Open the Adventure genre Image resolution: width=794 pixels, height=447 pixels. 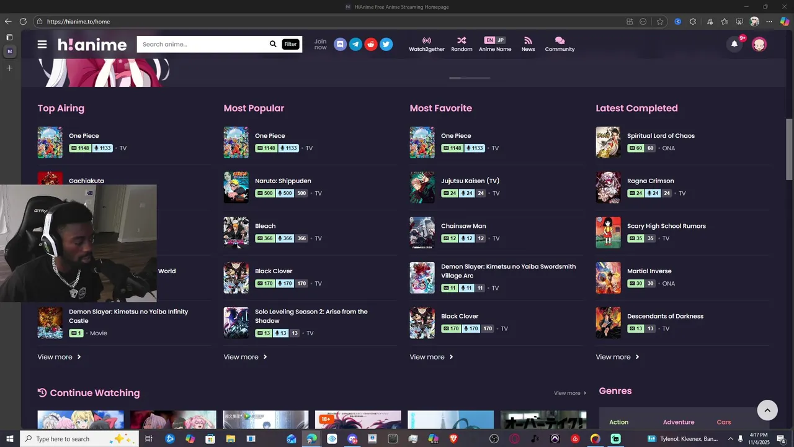[679, 422]
